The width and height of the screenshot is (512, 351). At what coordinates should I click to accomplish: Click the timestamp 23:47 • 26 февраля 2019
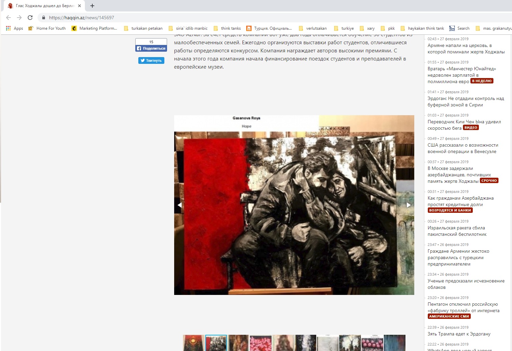click(x=448, y=245)
